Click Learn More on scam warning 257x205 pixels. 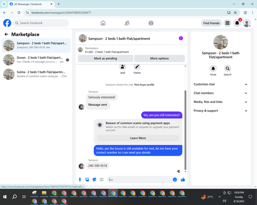pos(138,138)
